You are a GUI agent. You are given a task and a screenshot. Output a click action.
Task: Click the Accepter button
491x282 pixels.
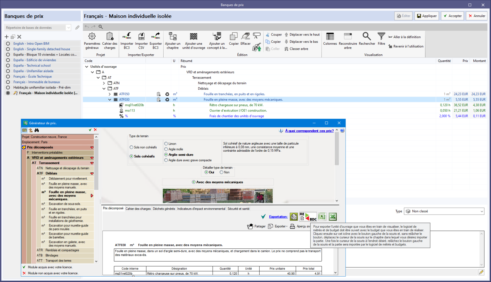point(452,16)
